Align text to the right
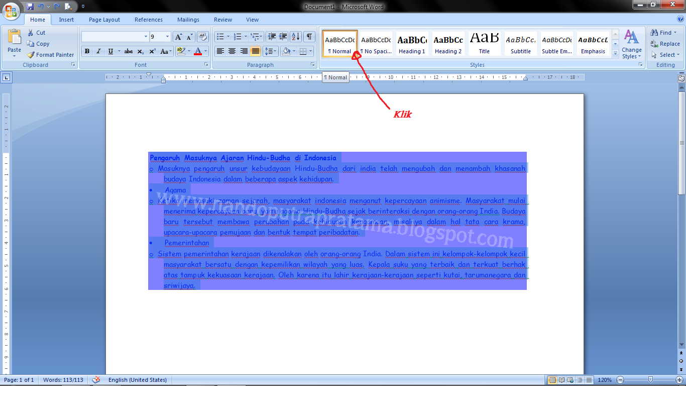The width and height of the screenshot is (686, 410). coord(244,51)
